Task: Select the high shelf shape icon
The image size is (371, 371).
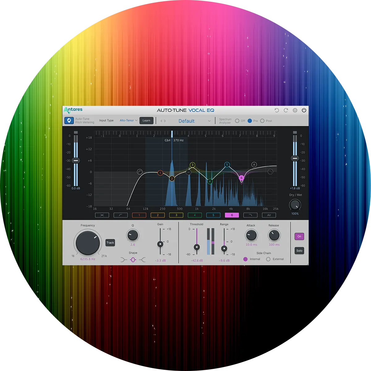Action: (142, 260)
